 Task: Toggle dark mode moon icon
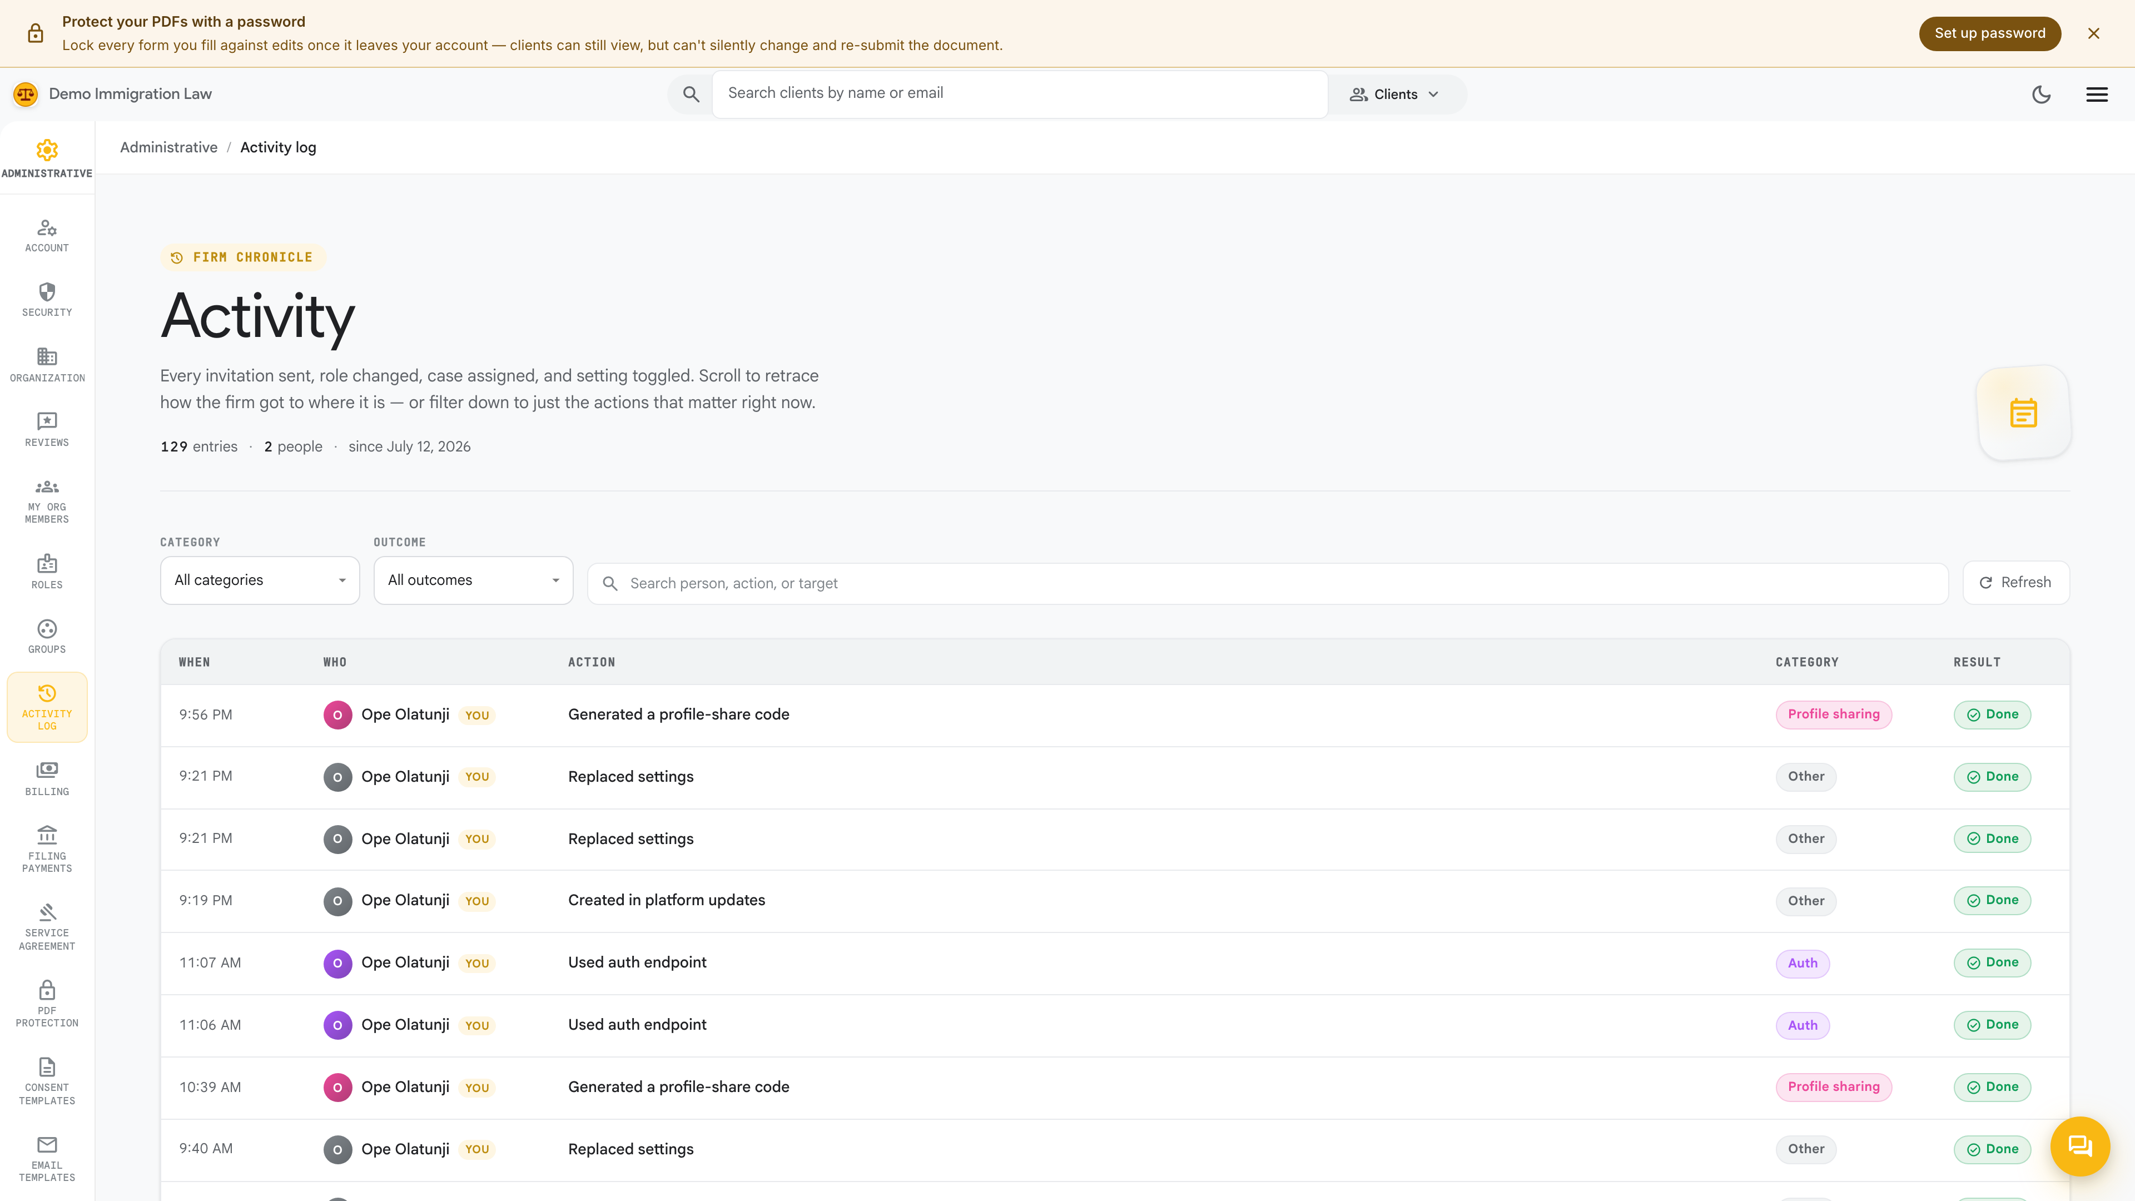click(2042, 95)
